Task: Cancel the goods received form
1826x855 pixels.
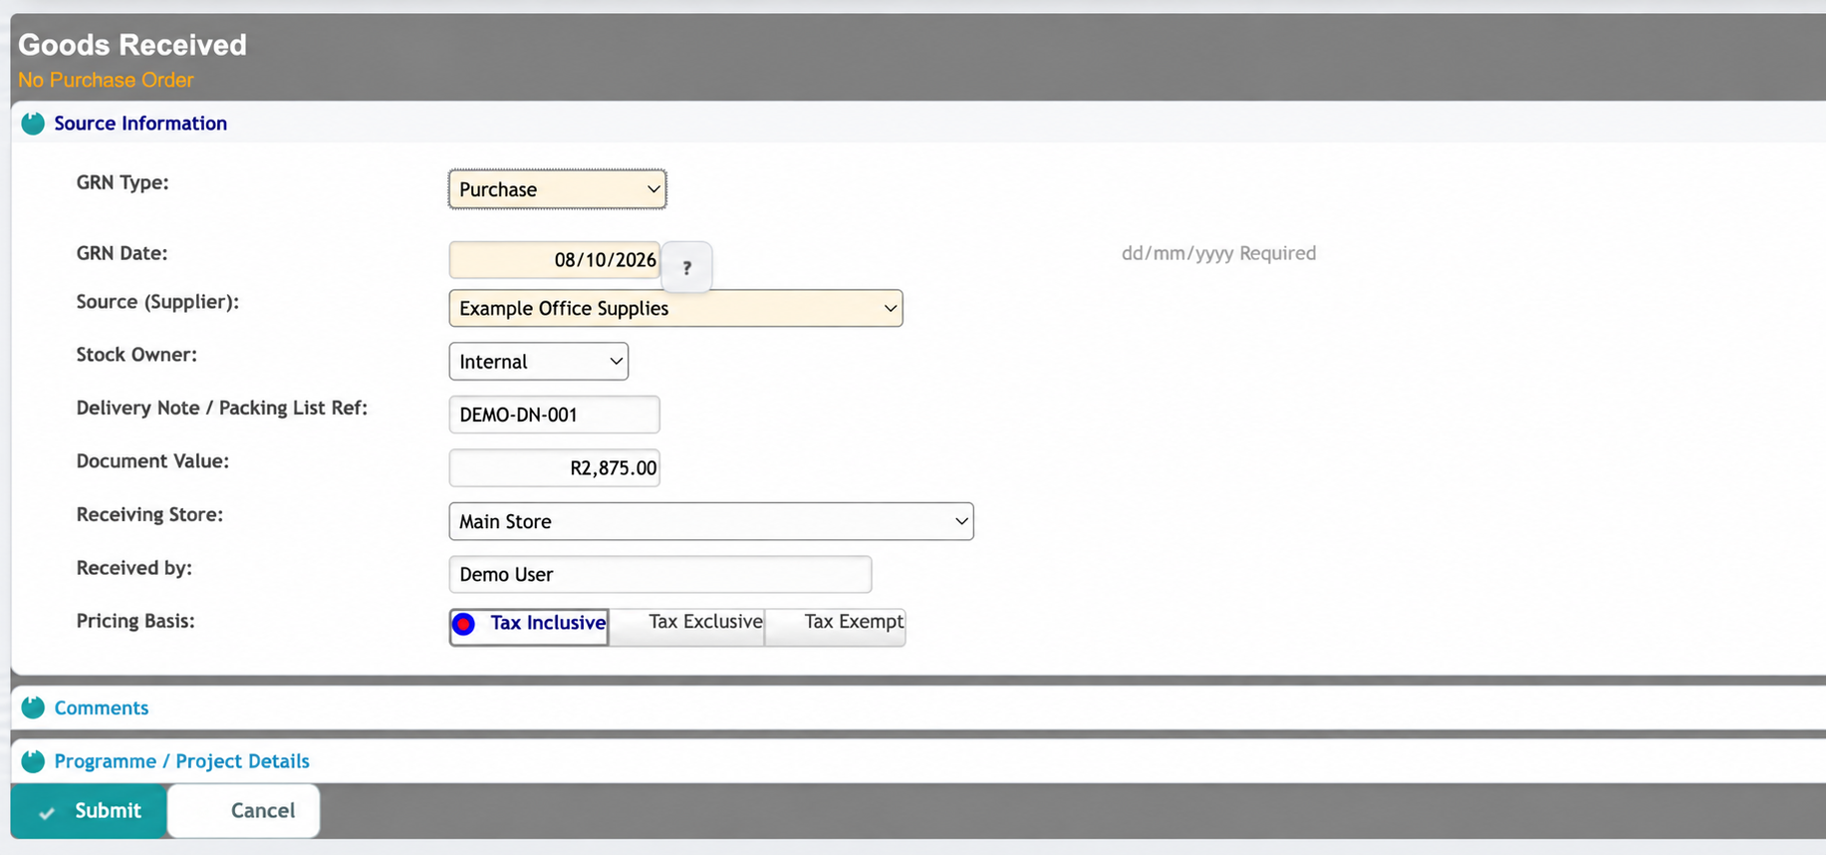Action: point(244,810)
